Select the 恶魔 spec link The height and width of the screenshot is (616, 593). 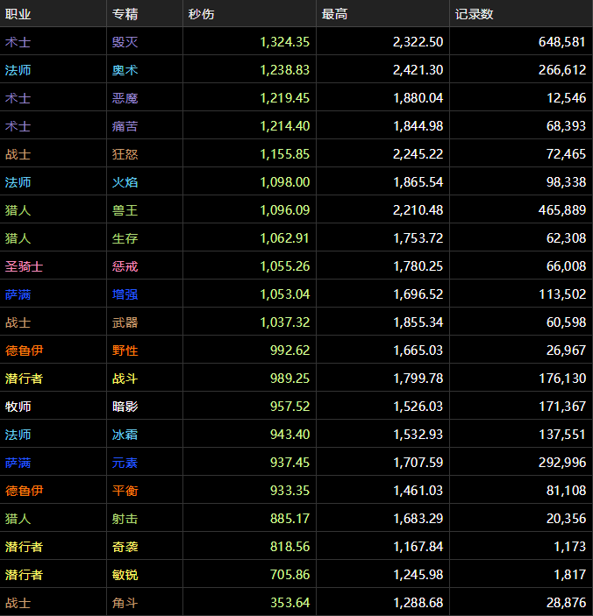coord(125,98)
